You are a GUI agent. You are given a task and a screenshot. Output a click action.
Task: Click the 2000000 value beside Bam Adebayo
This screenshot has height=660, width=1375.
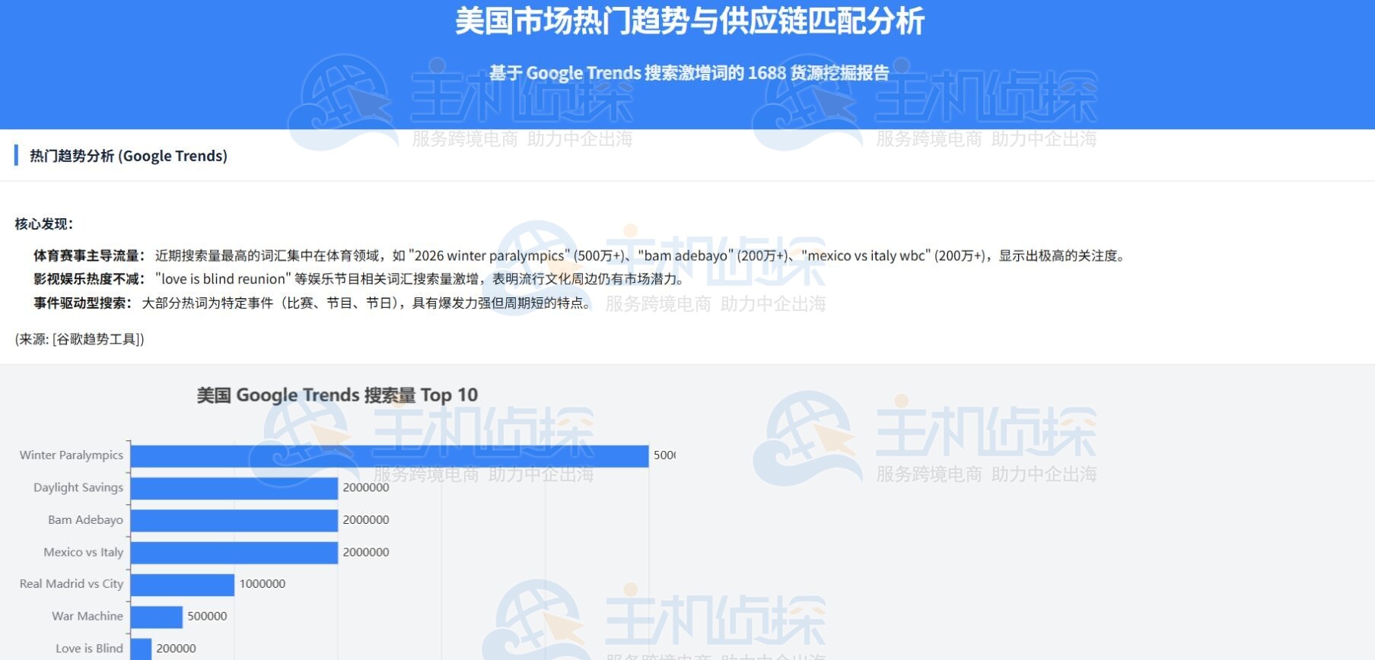[366, 520]
